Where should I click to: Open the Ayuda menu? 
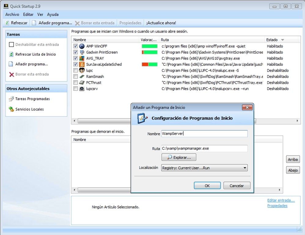53,14
